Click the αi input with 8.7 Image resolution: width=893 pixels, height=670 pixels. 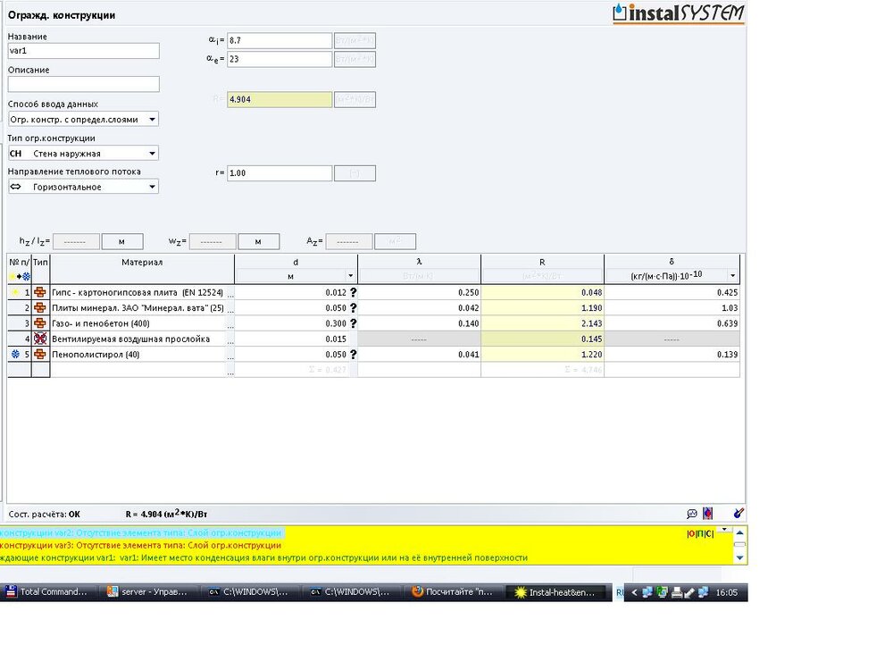(279, 40)
